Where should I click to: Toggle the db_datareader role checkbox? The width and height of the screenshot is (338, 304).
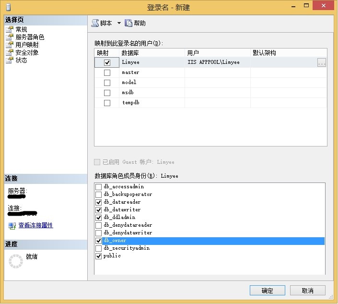(x=99, y=202)
